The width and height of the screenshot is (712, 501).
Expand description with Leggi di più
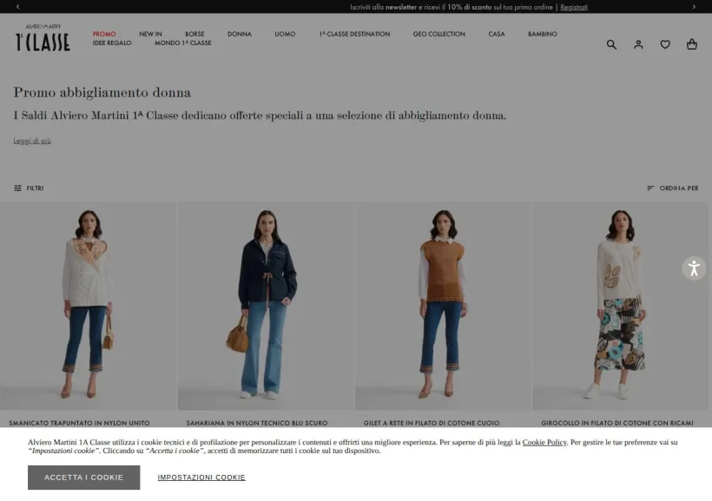coord(32,141)
